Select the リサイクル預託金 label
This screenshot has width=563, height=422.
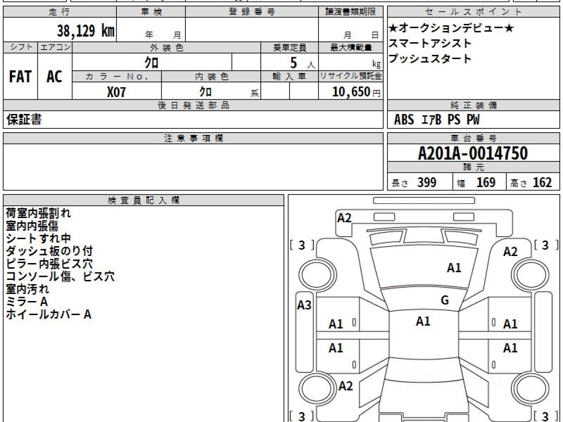click(x=350, y=77)
